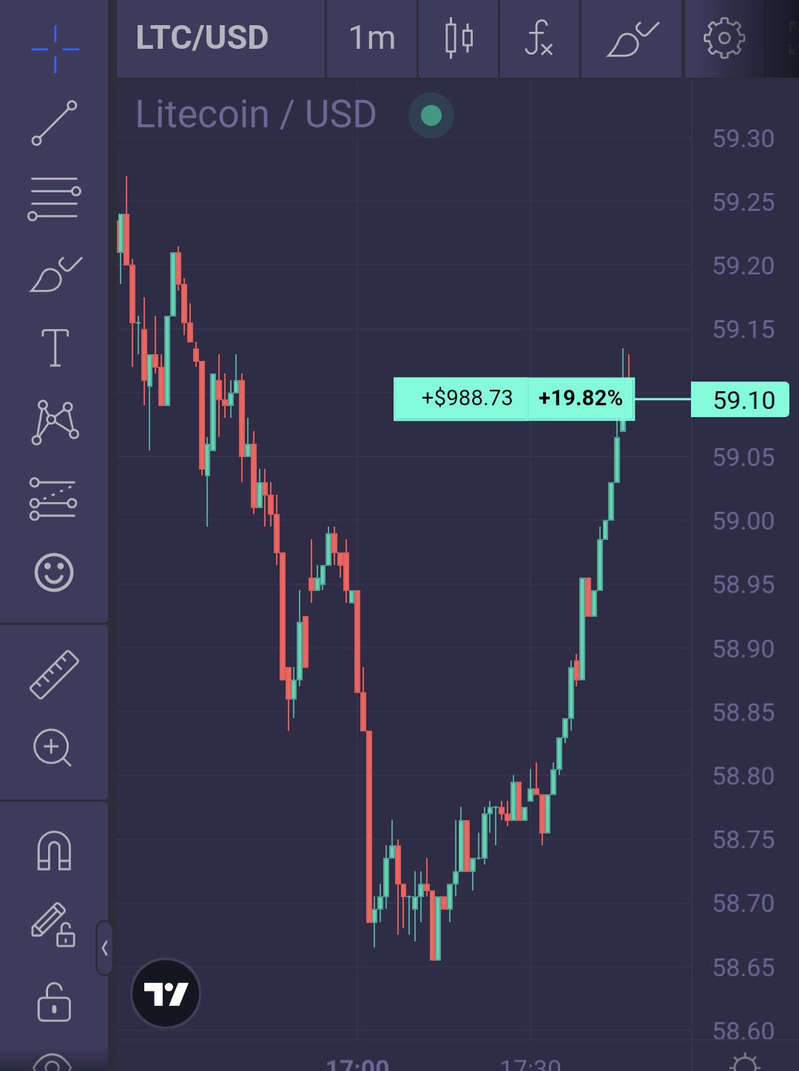The width and height of the screenshot is (799, 1071).
Task: Click the 59.30 price axis label
Action: click(x=744, y=139)
